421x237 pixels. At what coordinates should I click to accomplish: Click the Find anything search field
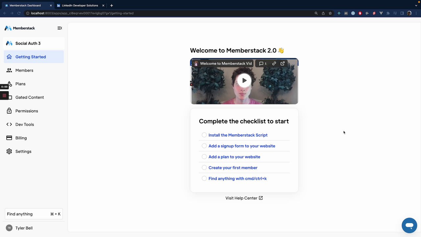click(34, 214)
